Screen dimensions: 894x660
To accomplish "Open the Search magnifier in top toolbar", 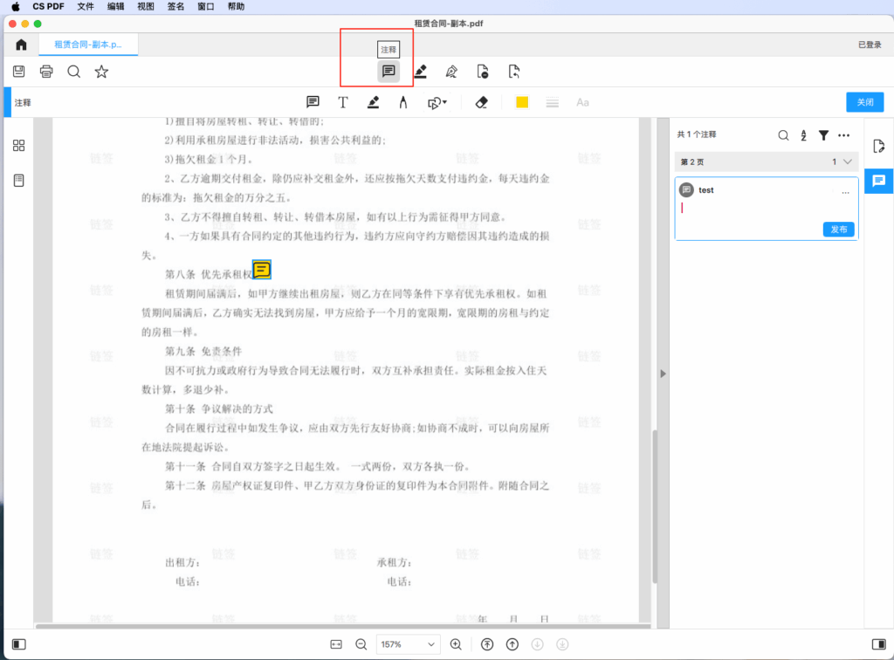I will point(73,72).
